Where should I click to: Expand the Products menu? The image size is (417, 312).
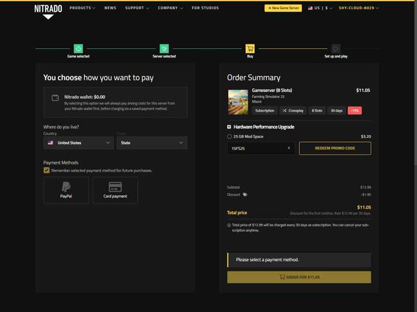pyautogui.click(x=82, y=8)
